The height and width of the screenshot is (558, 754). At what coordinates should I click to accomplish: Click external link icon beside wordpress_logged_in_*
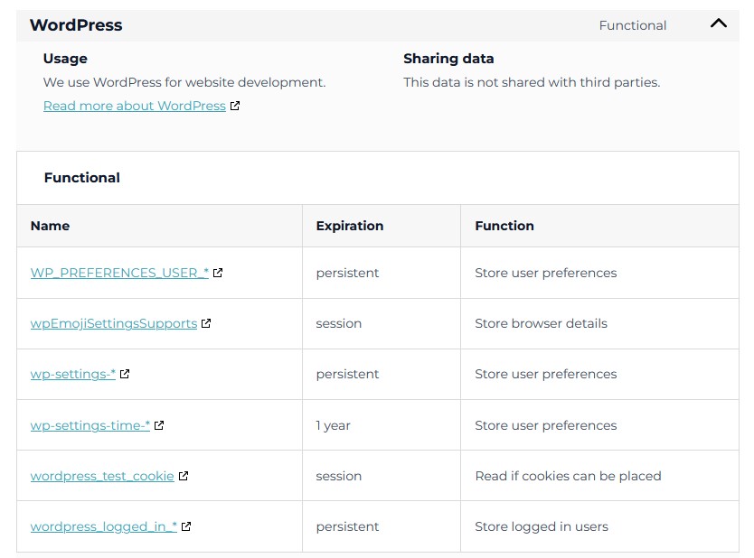pos(186,526)
